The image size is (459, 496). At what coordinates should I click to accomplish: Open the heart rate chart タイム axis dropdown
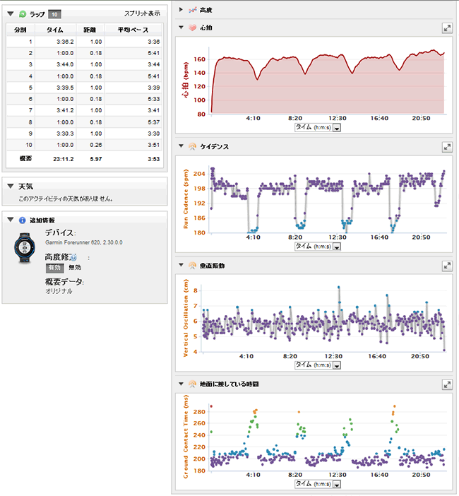(336, 128)
